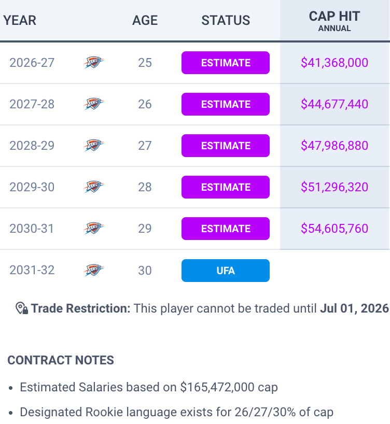390x424 pixels.
Task: Click the Thunder logo in the 2026-27 row
Action: 93,63
